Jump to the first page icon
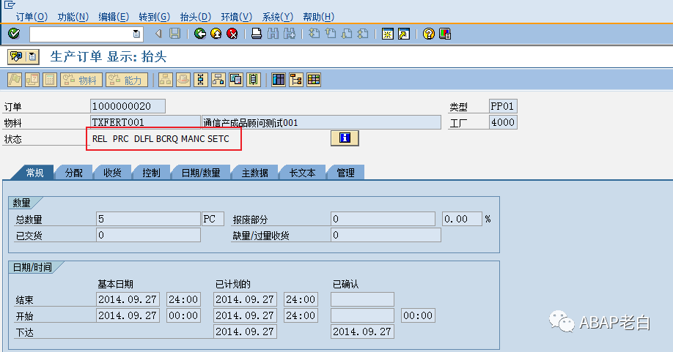 point(315,34)
